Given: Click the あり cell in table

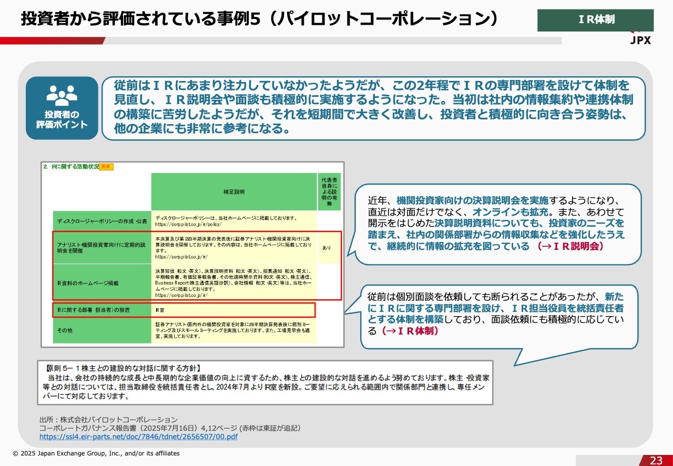Looking at the screenshot, I should coord(327,248).
